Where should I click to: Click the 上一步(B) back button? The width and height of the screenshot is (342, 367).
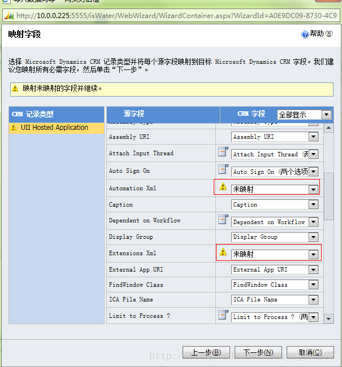(206, 352)
